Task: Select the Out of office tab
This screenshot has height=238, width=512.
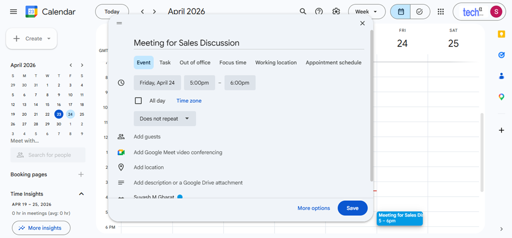Action: [195, 62]
